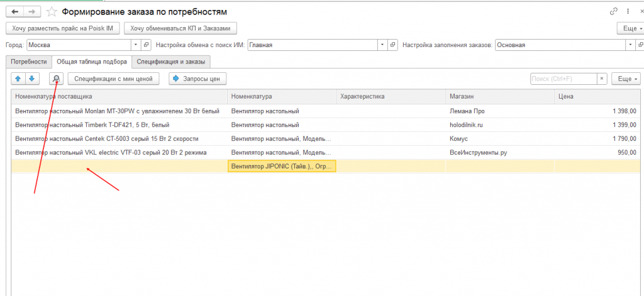Sort by Номенклатура поставщика column header

(119, 97)
